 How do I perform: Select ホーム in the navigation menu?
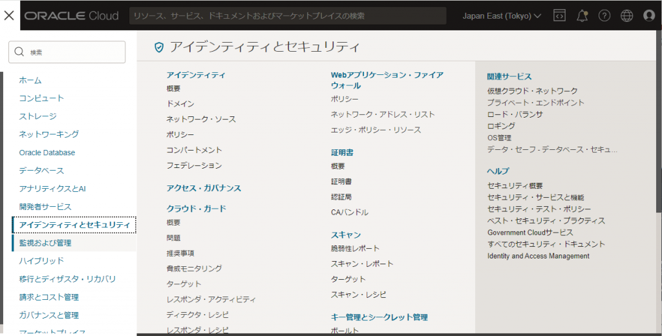[x=30, y=80]
